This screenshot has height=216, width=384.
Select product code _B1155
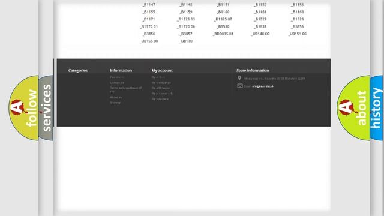click(149, 12)
